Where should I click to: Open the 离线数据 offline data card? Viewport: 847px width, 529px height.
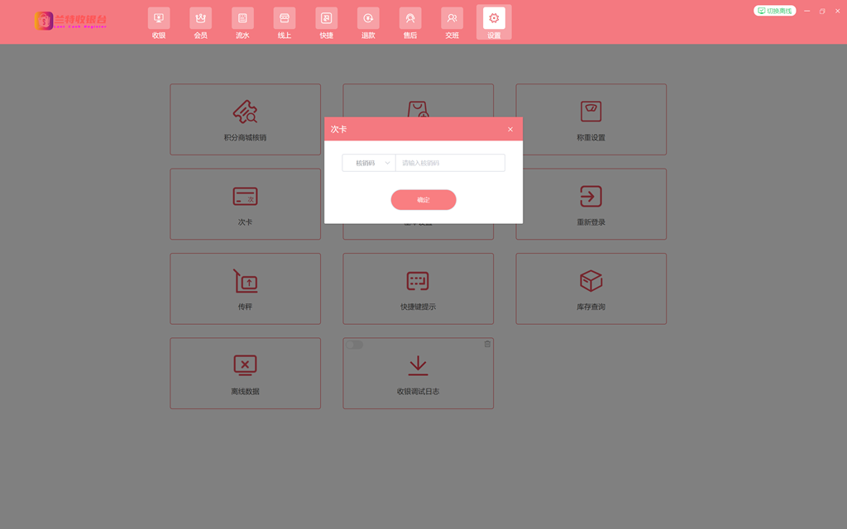tap(246, 373)
